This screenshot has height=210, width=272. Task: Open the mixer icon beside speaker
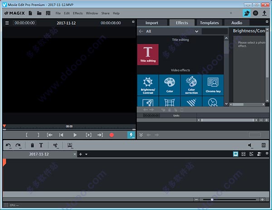coord(263,145)
